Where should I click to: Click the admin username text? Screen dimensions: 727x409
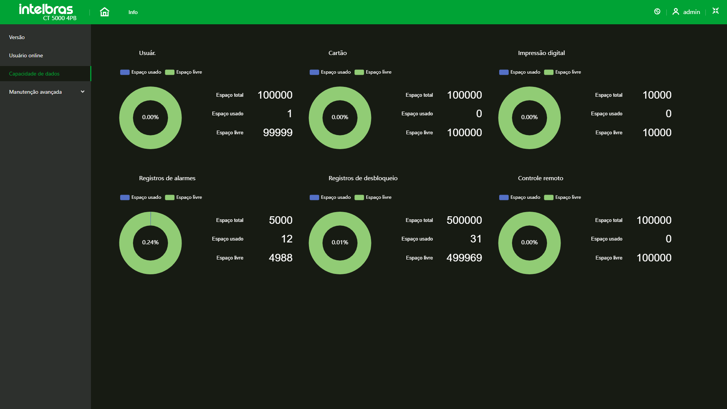[691, 12]
